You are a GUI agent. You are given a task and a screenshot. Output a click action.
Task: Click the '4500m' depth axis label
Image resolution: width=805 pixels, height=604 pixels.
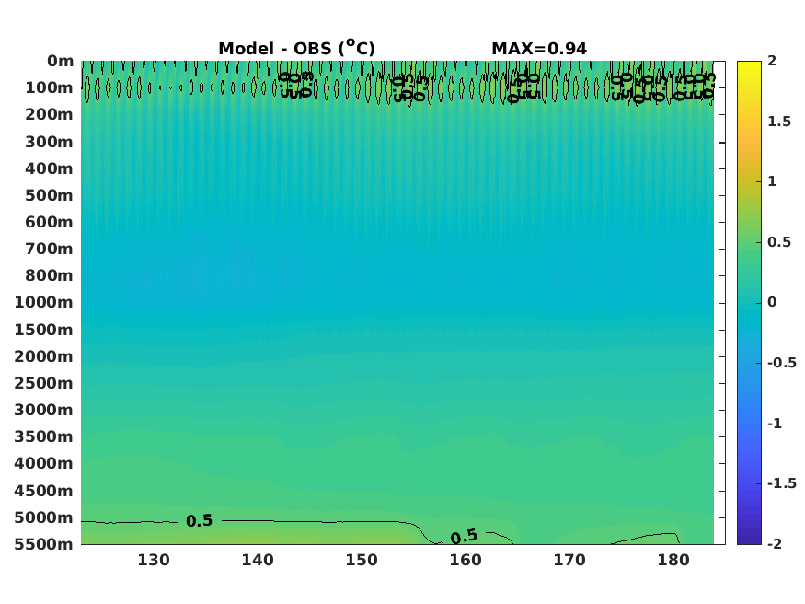point(44,491)
